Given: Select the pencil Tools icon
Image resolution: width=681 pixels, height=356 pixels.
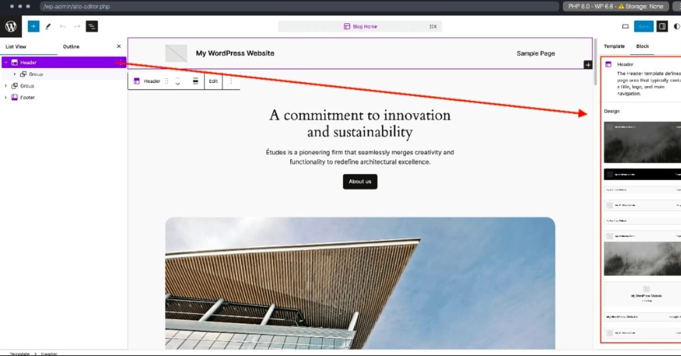Looking at the screenshot, I should tap(48, 26).
